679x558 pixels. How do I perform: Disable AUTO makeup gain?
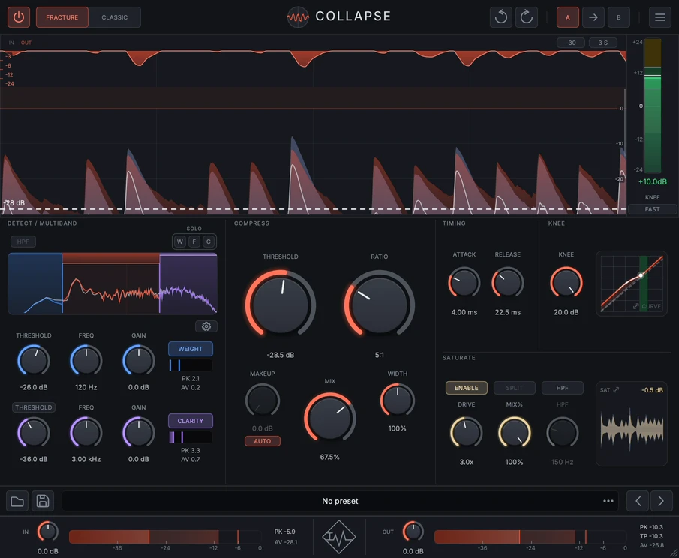(x=263, y=441)
